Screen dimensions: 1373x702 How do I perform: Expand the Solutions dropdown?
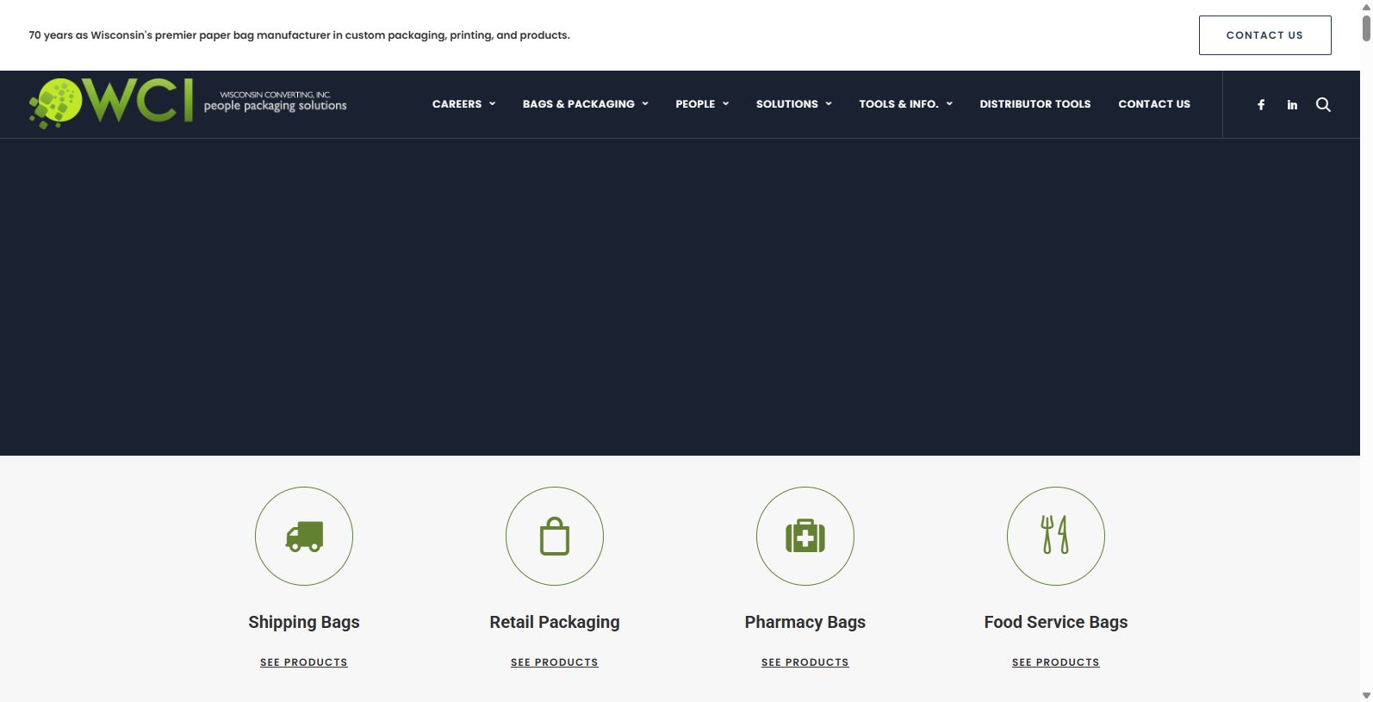point(793,103)
